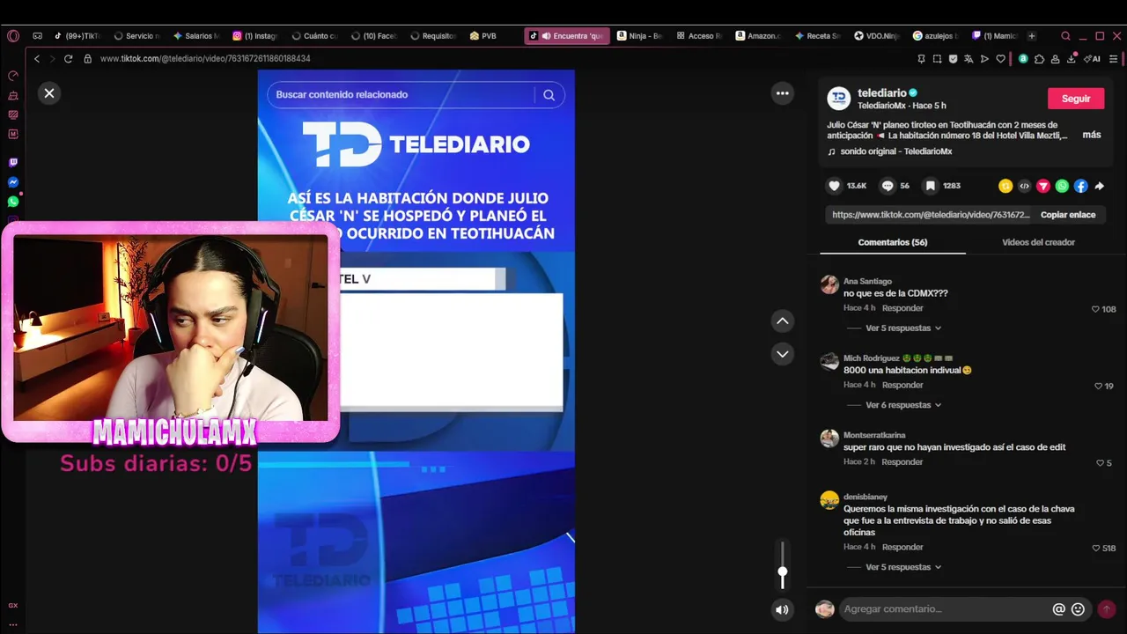Screen dimensions: 1127x634
Task: Switch to Videos del creador tab
Action: point(1038,242)
